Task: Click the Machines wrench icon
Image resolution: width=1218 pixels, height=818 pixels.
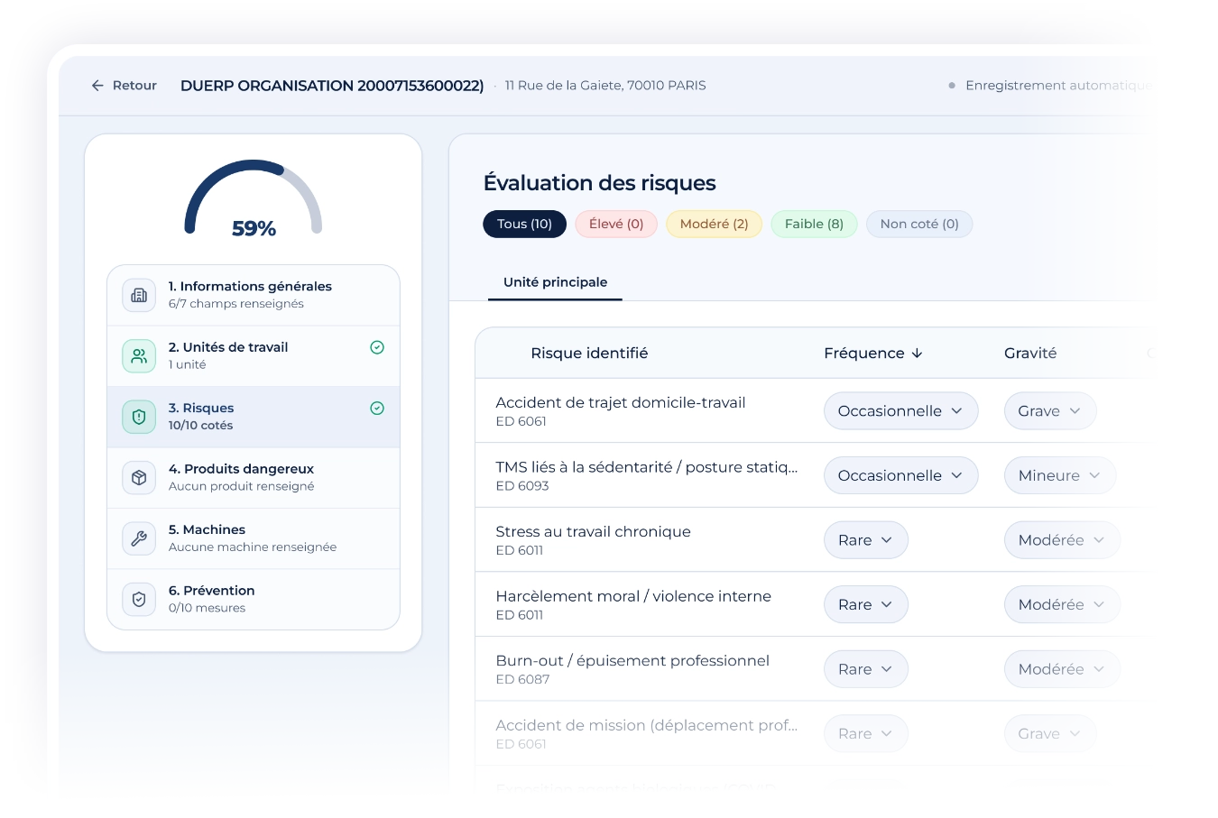Action: (x=139, y=538)
